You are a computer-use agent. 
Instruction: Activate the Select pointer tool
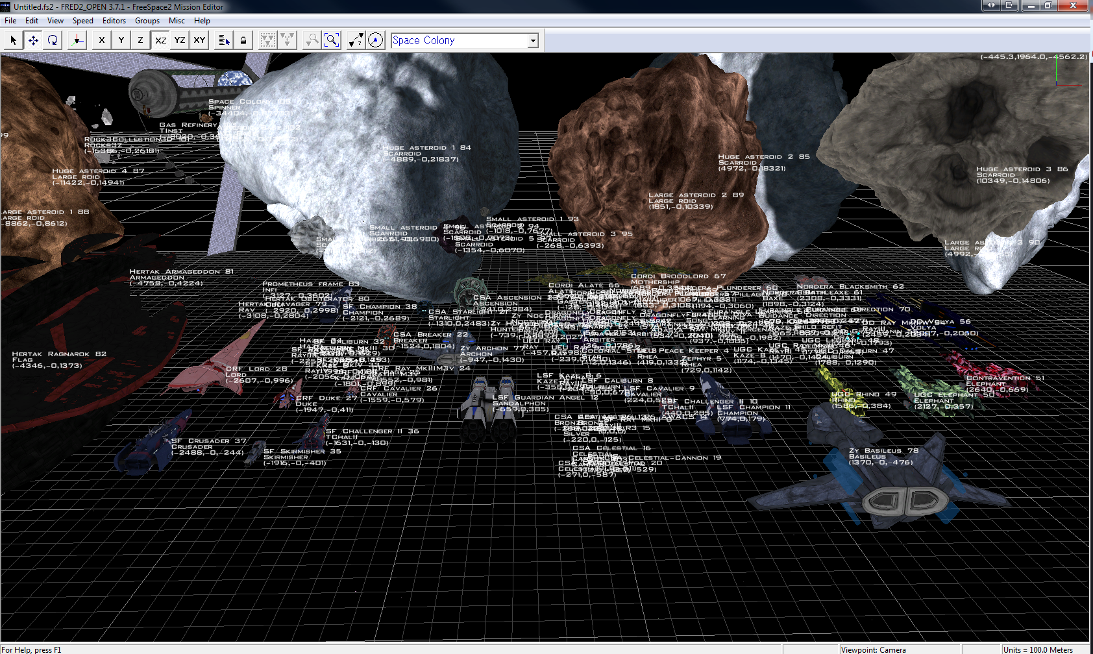coord(14,40)
